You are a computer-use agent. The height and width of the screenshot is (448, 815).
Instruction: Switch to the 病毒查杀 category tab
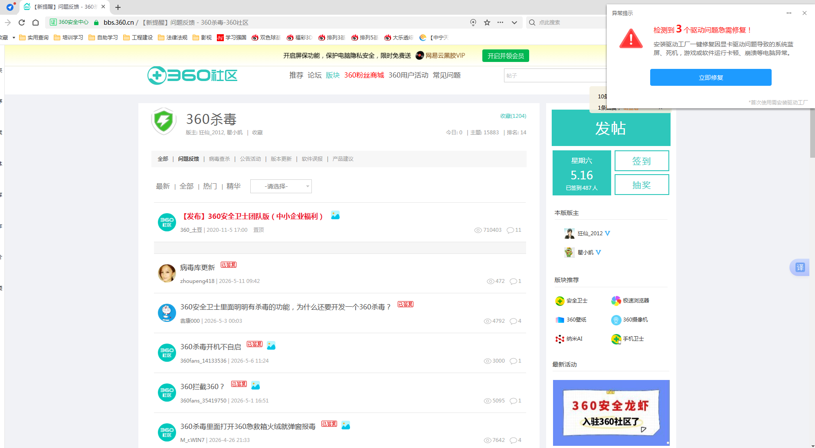219,159
